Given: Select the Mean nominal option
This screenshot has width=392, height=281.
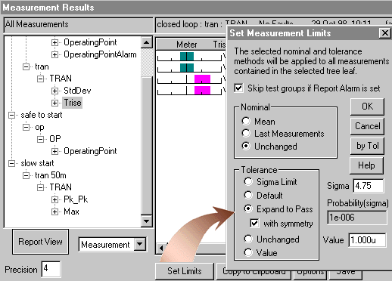Looking at the screenshot, I should pyautogui.click(x=246, y=121).
